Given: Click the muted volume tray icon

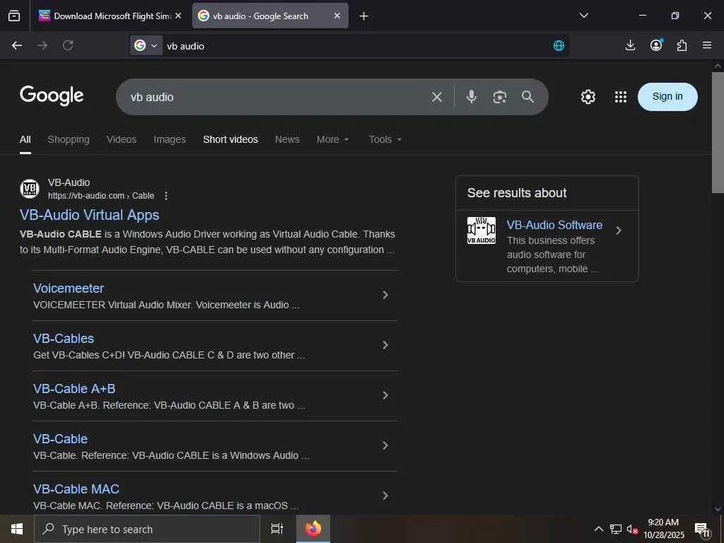Looking at the screenshot, I should pos(632,529).
